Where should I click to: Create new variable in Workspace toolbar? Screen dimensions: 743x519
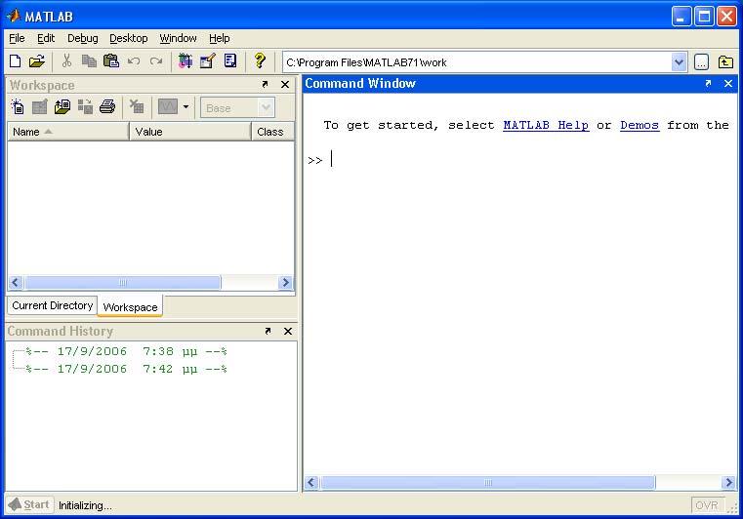tap(18, 106)
